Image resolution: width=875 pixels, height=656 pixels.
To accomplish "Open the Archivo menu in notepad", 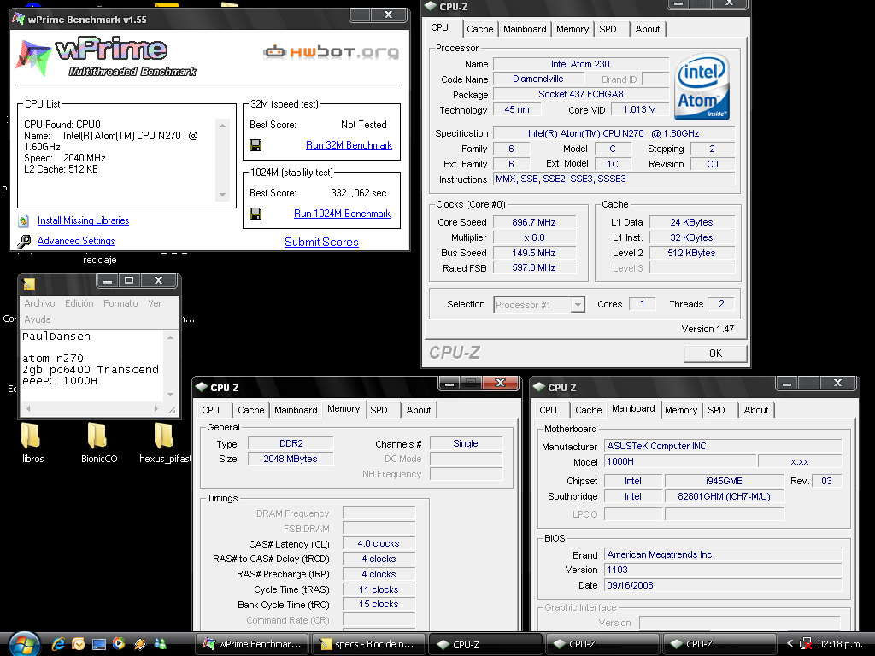I will pos(39,303).
